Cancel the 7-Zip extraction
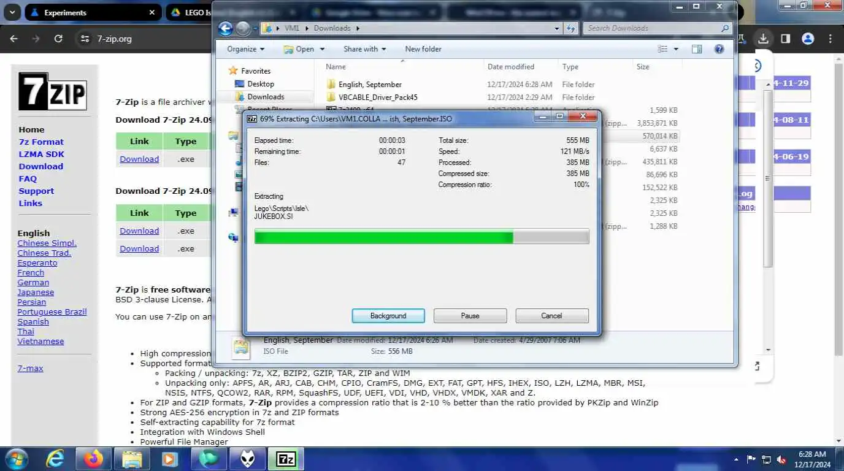Viewport: 844px width, 471px height. [551, 316]
